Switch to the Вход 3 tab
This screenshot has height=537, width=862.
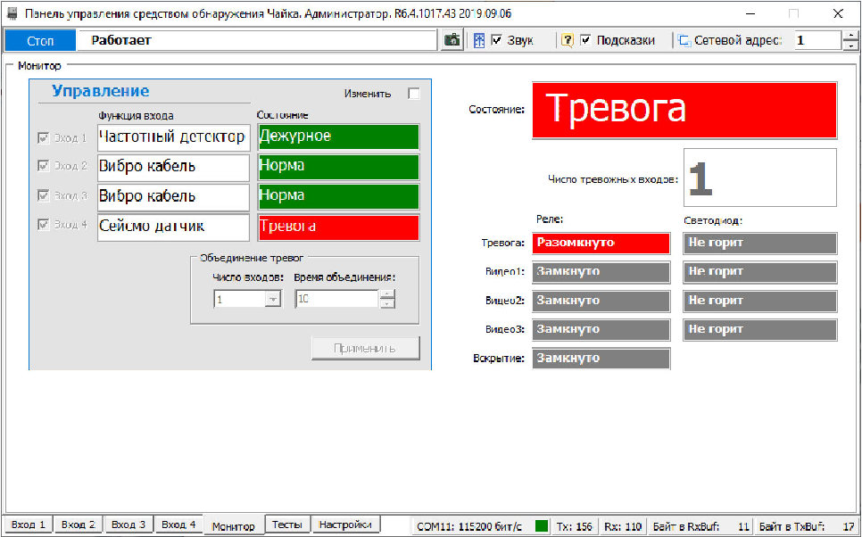128,525
